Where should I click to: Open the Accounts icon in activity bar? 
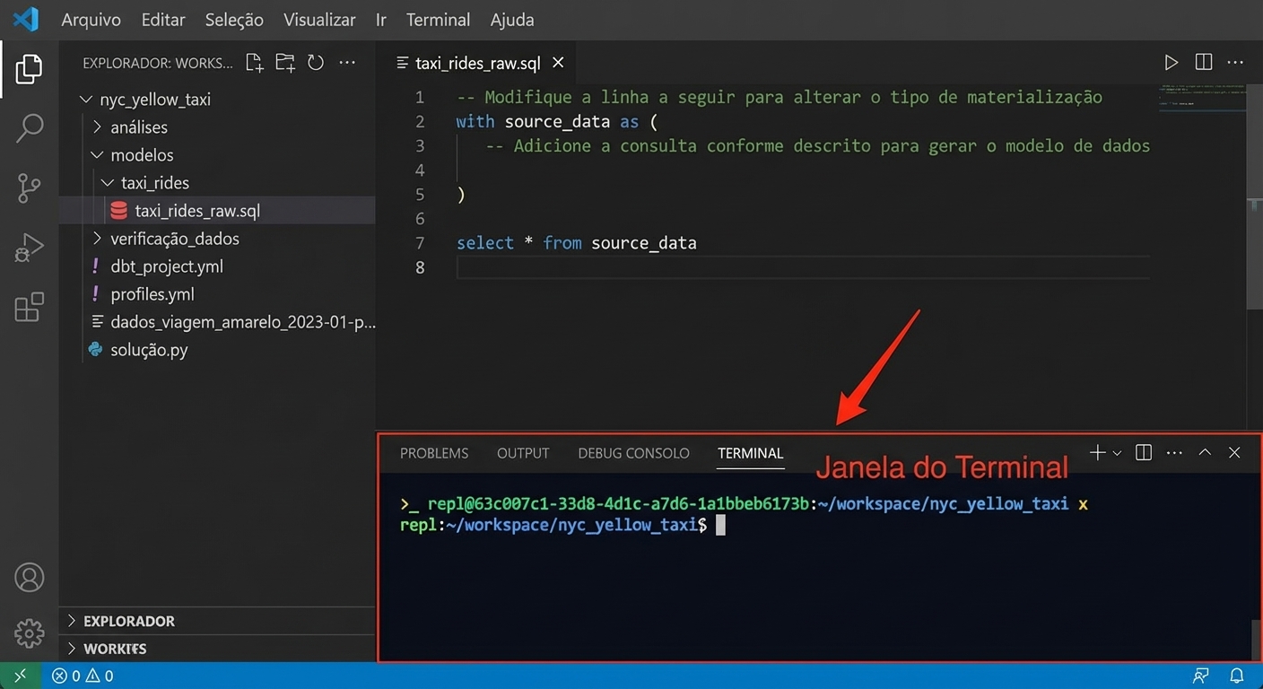(x=29, y=577)
